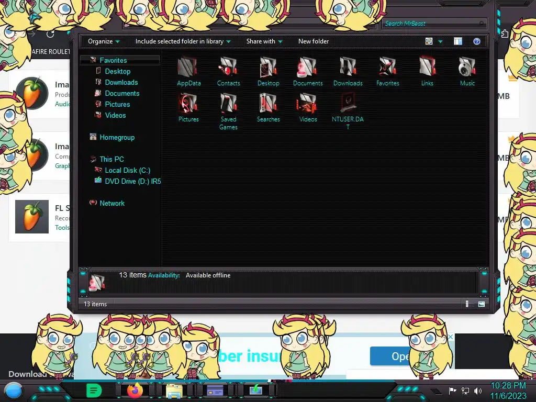The width and height of the screenshot is (536, 402).
Task: Select the NTUSER.DAT file icon
Action: (348, 103)
